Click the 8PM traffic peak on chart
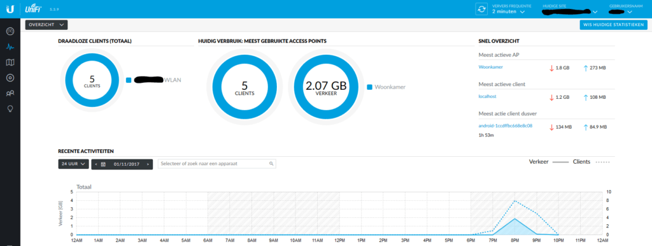652x246 pixels. click(514, 219)
